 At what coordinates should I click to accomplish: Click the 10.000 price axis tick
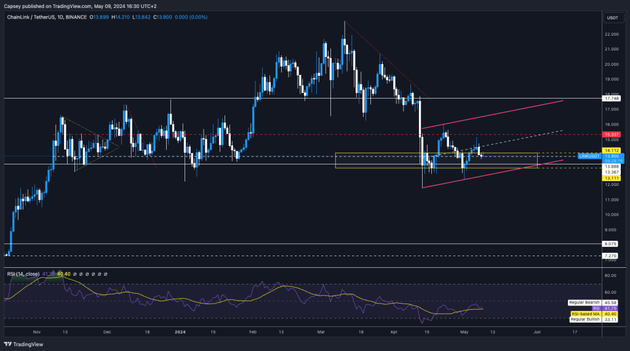(x=612, y=215)
